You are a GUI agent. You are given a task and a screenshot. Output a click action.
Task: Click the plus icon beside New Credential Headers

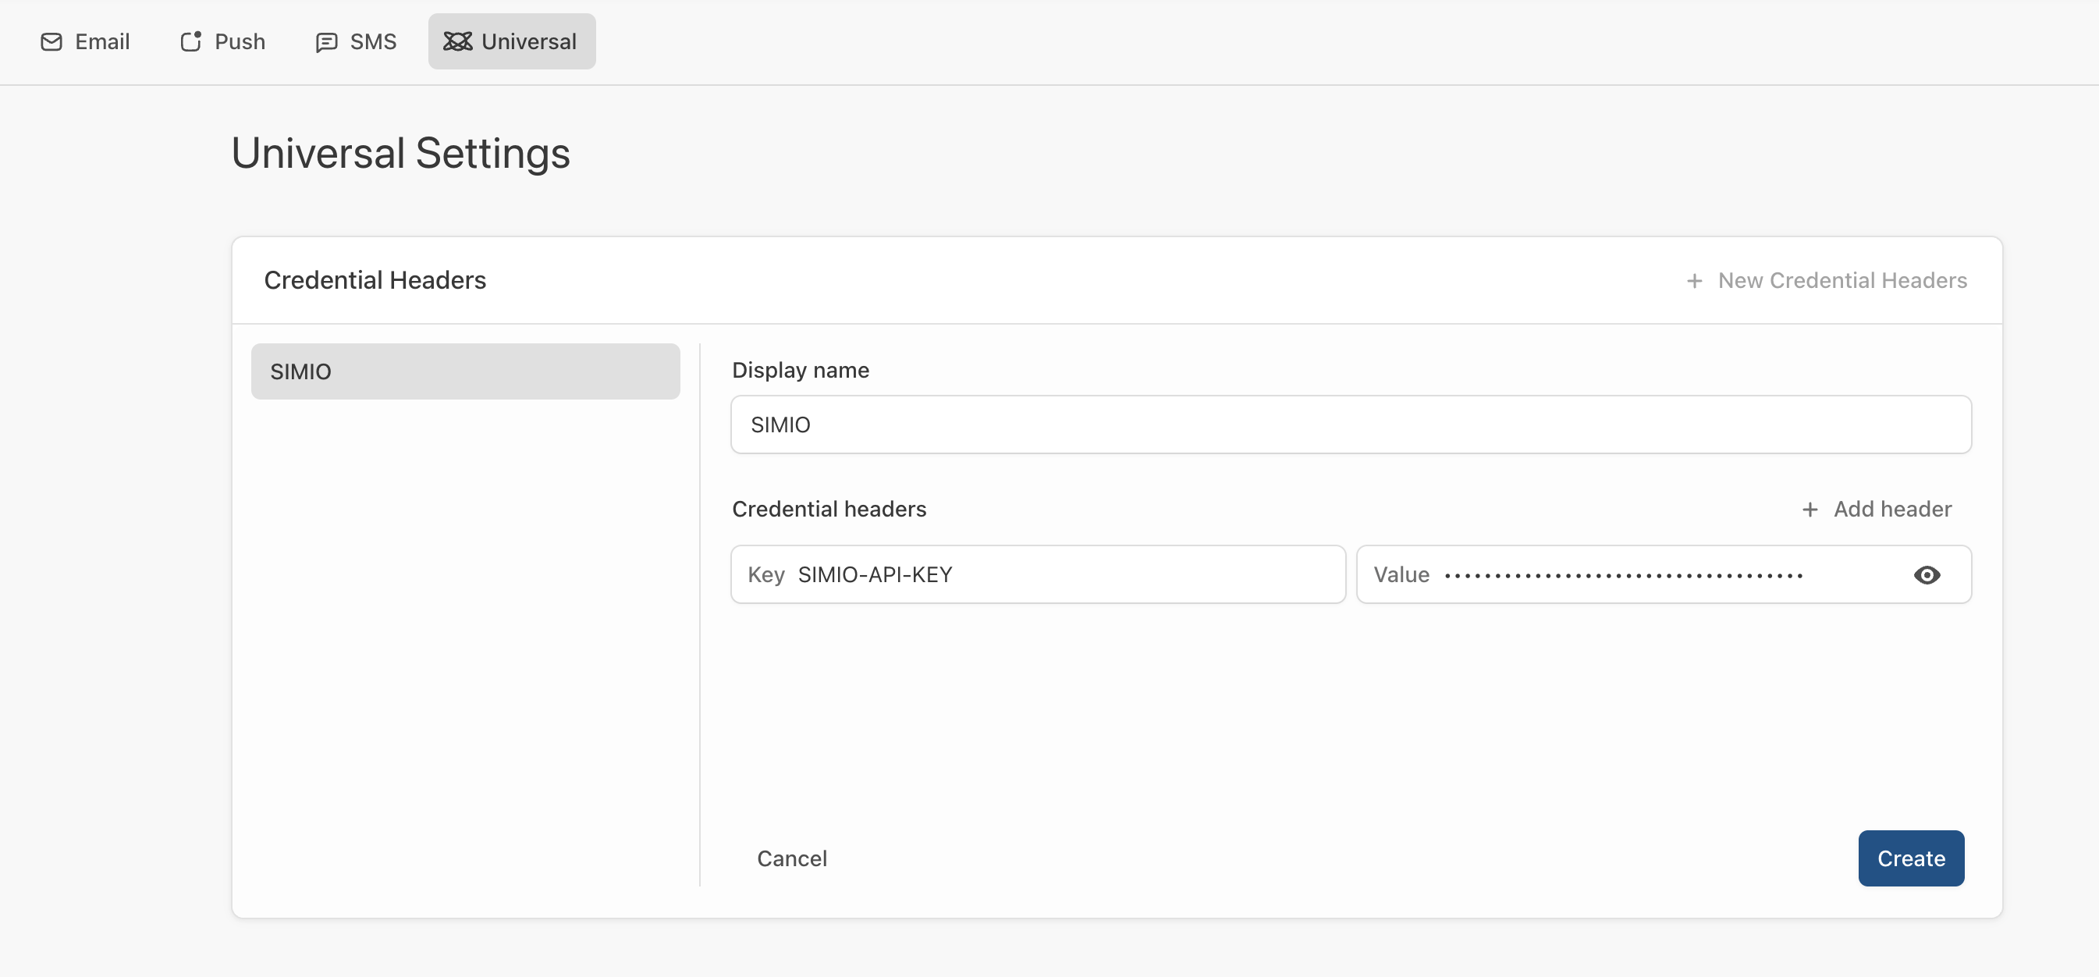tap(1694, 281)
